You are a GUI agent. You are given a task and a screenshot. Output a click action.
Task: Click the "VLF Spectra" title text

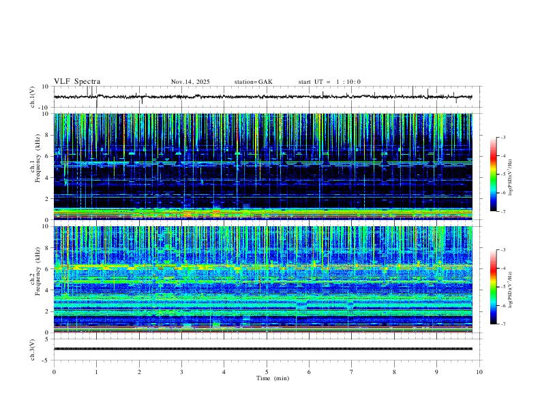(x=77, y=82)
